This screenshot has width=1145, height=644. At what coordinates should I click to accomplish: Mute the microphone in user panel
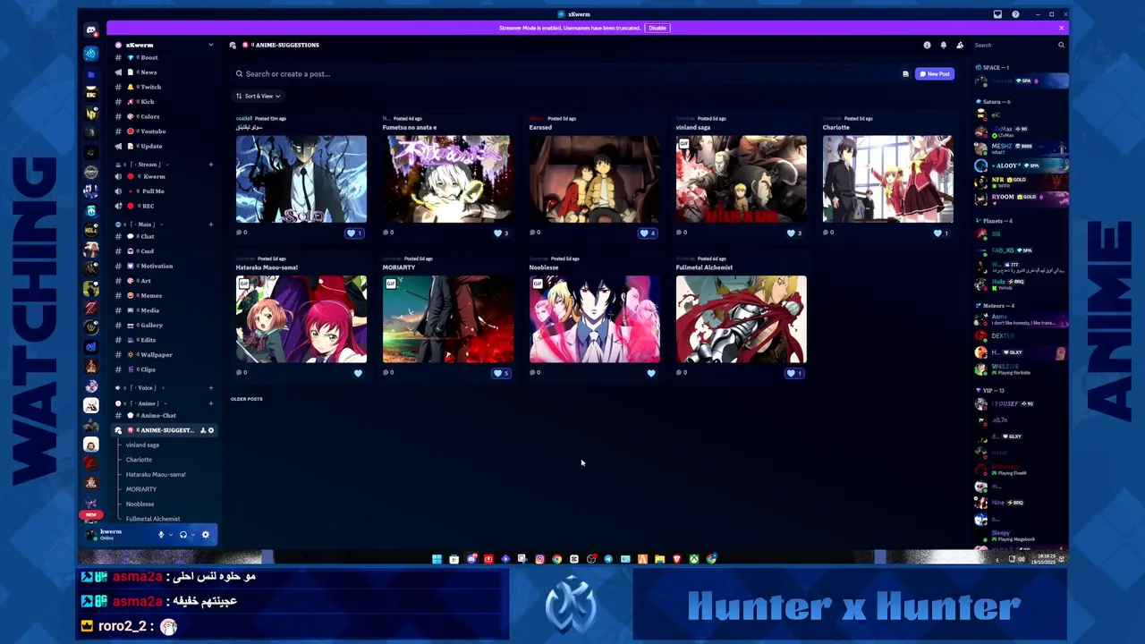161,535
